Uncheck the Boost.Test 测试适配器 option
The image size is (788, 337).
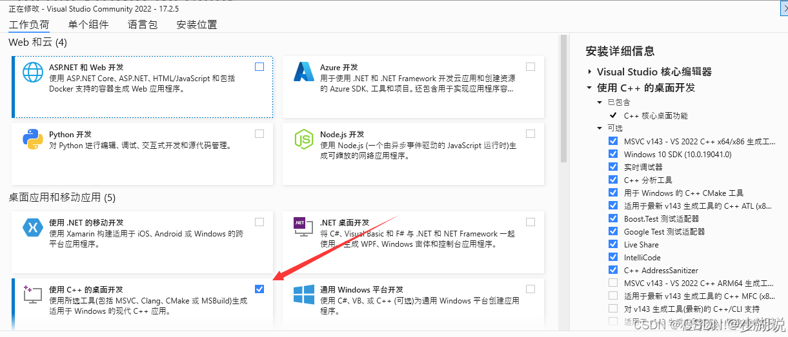(612, 218)
